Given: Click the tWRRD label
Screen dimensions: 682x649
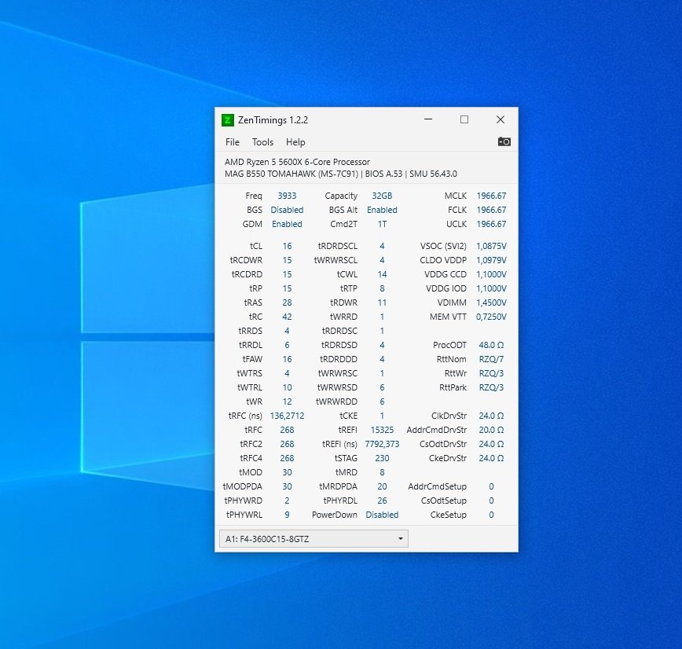Looking at the screenshot, I should pos(343,317).
